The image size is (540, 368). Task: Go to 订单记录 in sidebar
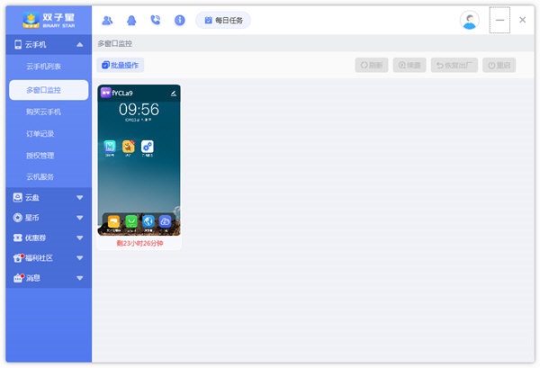point(40,134)
